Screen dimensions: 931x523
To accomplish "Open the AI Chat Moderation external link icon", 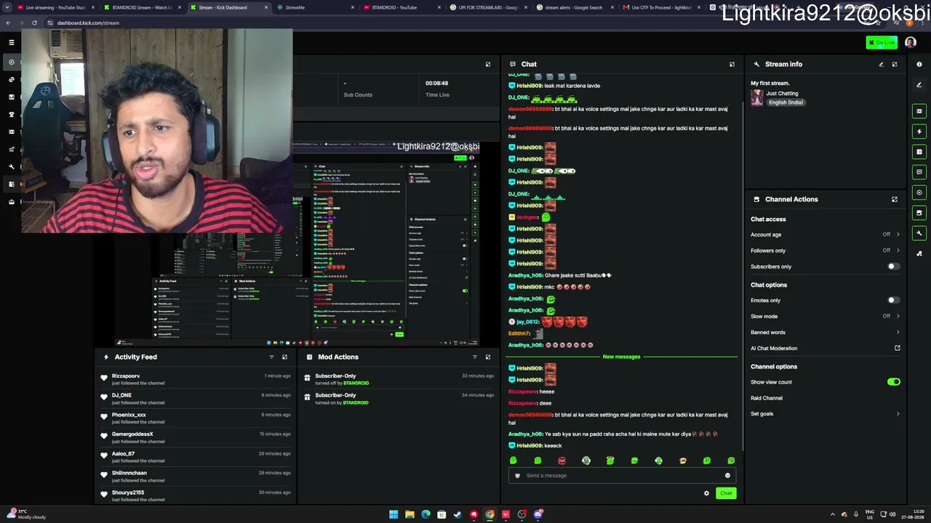I will (898, 349).
